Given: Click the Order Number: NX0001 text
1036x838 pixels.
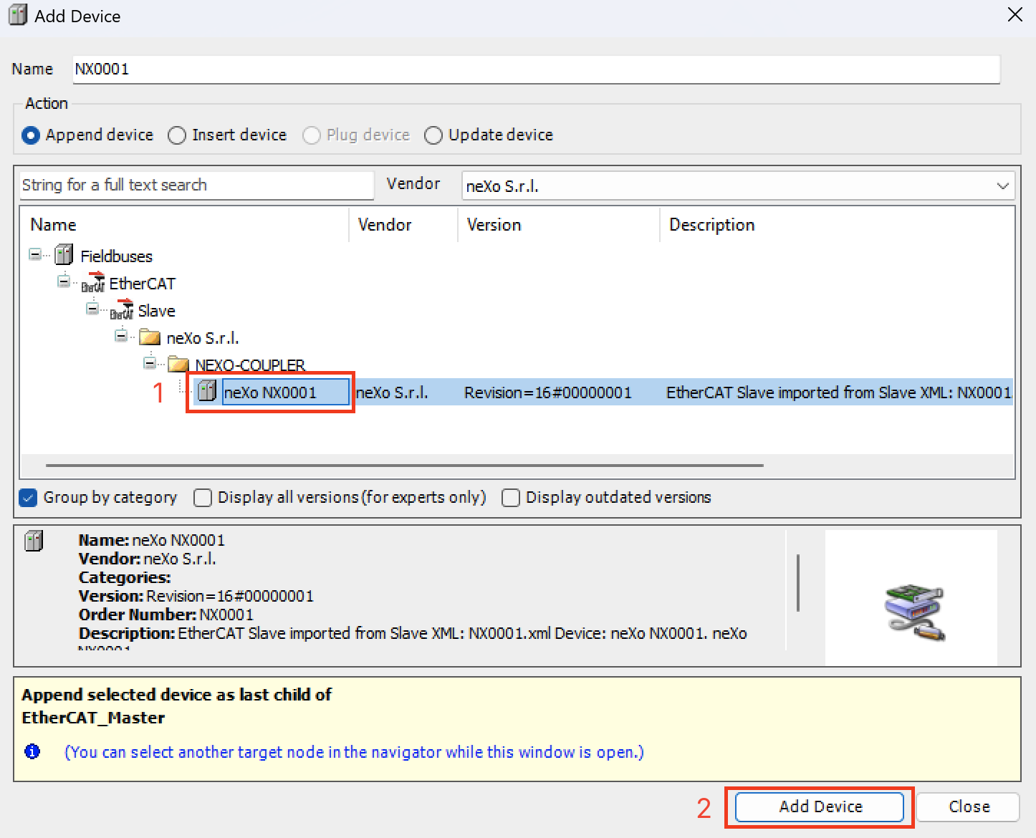Looking at the screenshot, I should click(x=166, y=615).
